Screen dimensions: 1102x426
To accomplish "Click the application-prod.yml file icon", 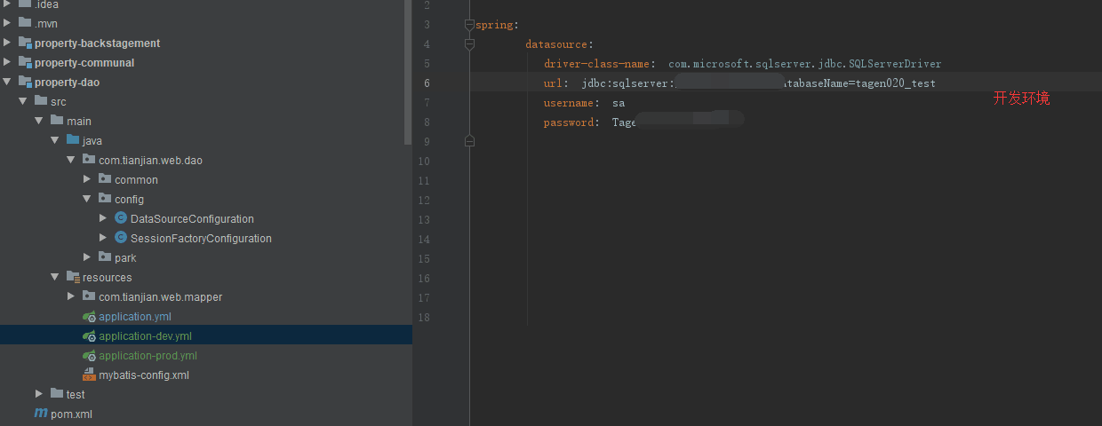I will 89,355.
